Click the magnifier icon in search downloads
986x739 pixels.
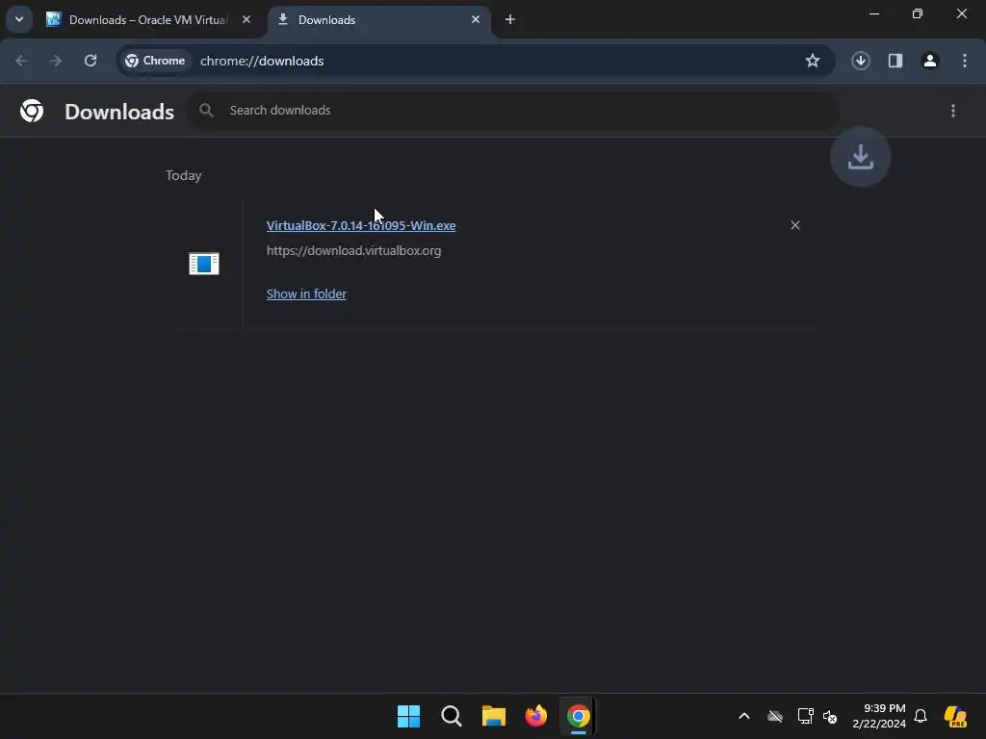206,111
